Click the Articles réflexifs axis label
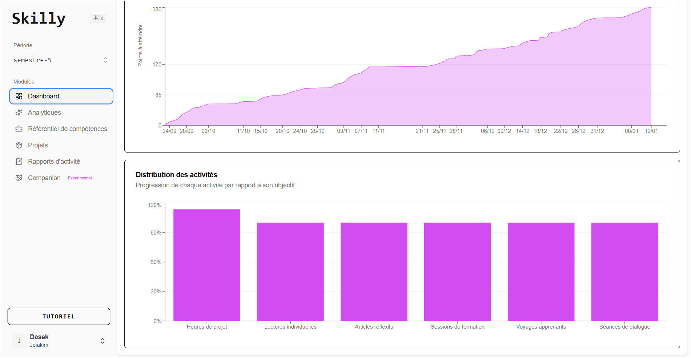The width and height of the screenshot is (691, 358). 374,327
